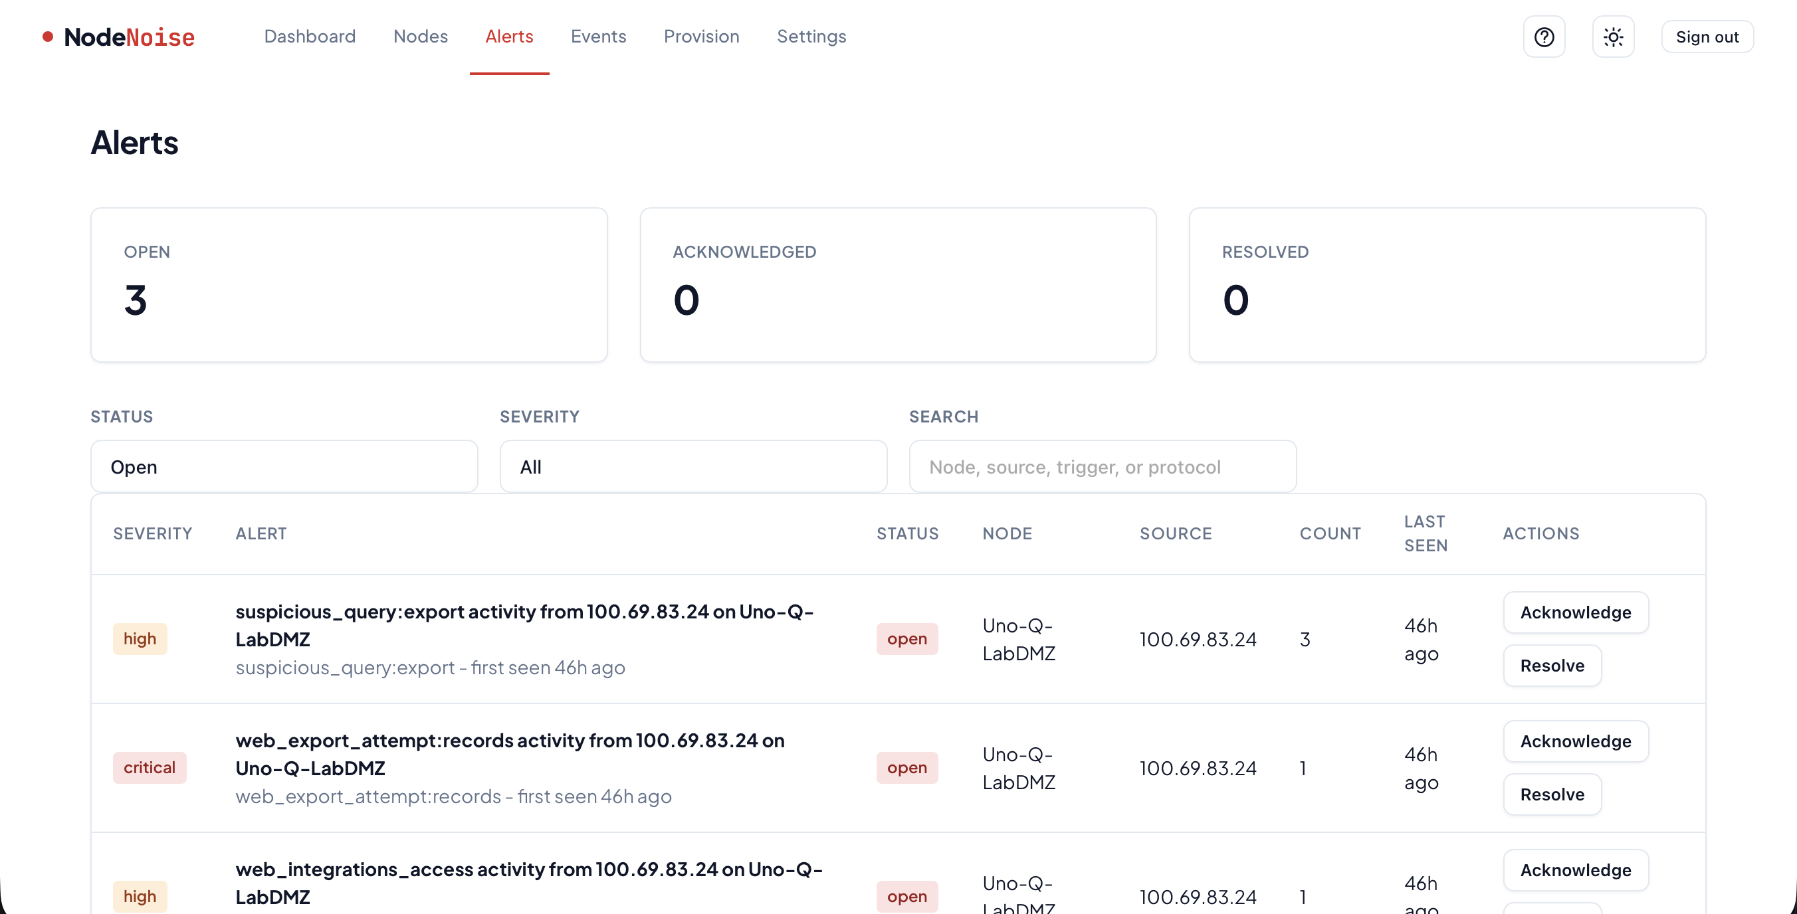This screenshot has height=914, width=1797.
Task: Toggle the light/dark theme sun icon
Action: point(1613,37)
